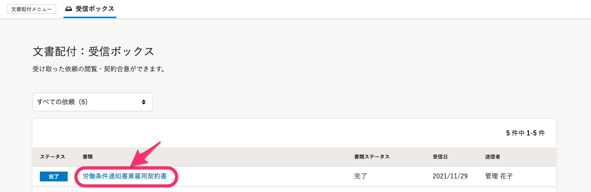591x192 pixels.
Task: Click the 書類 column header
Action: (88, 157)
